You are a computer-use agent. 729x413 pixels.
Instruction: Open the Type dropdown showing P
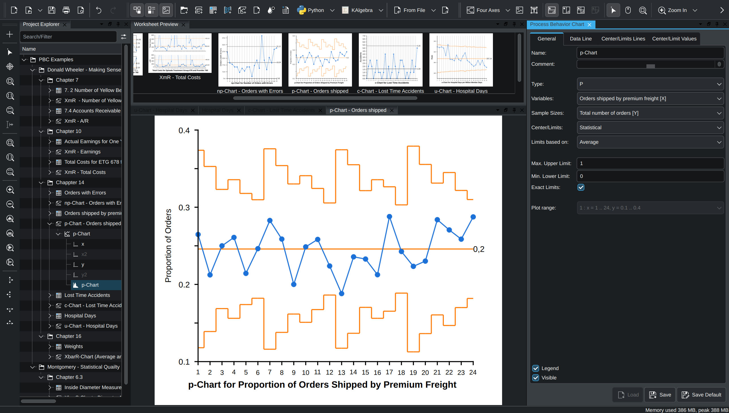[650, 84]
